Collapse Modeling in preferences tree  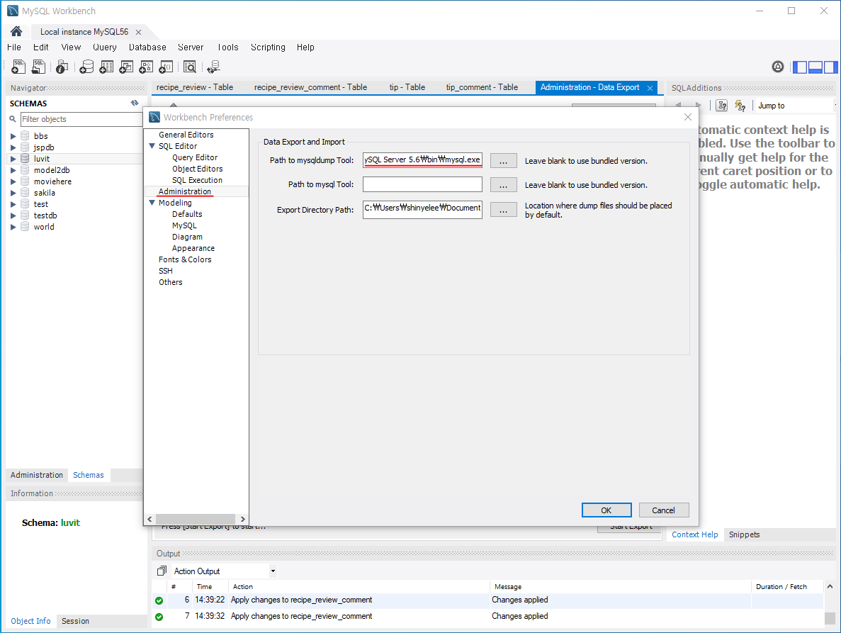pos(152,203)
